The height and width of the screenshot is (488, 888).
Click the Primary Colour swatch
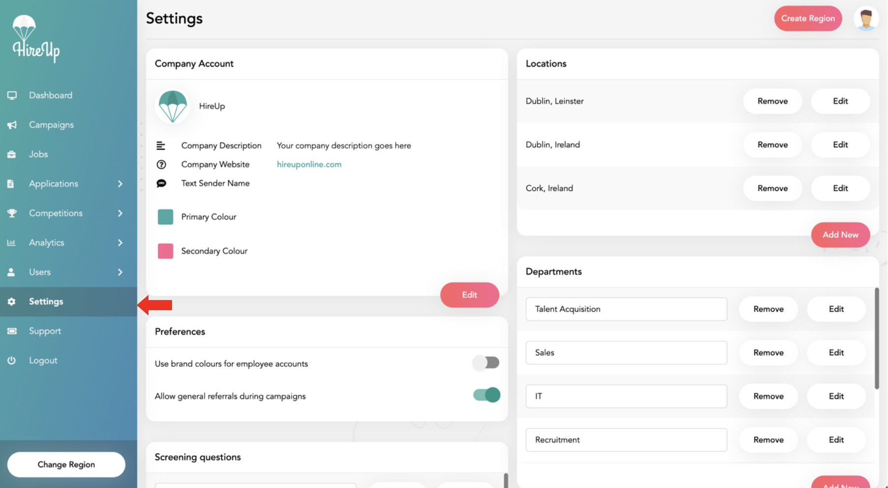point(165,217)
